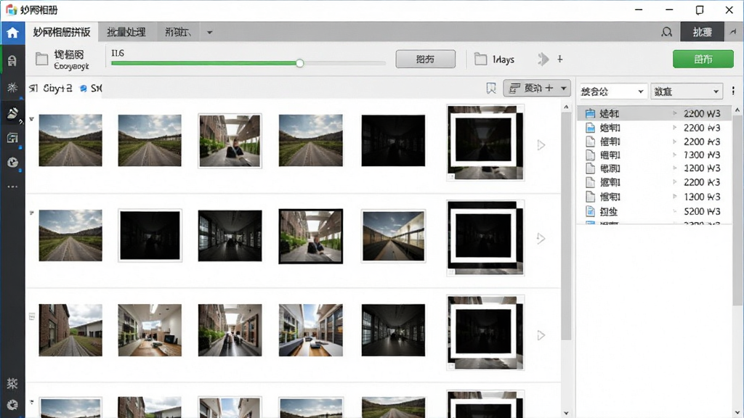Open the starburst effects icon in the left sidebar
This screenshot has height=418, width=744.
(12, 87)
